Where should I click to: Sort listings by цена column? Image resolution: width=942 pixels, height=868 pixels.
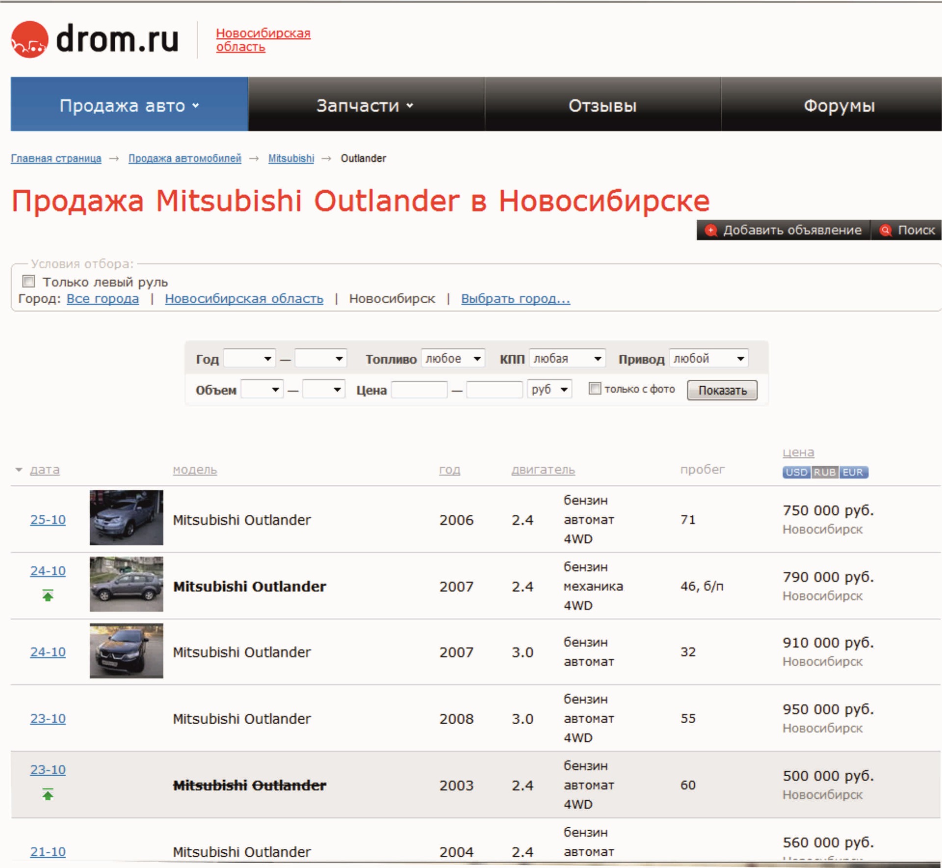tap(798, 452)
